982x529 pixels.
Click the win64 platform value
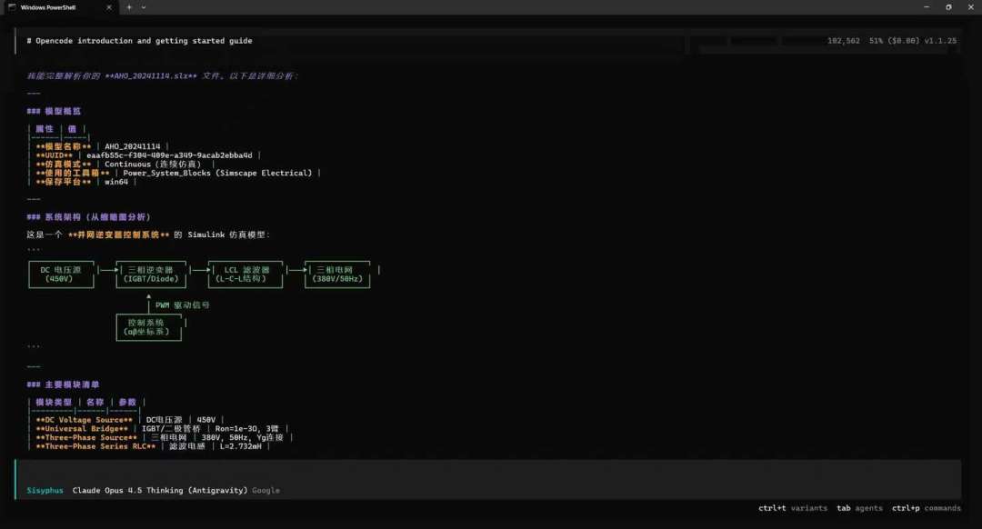point(115,182)
